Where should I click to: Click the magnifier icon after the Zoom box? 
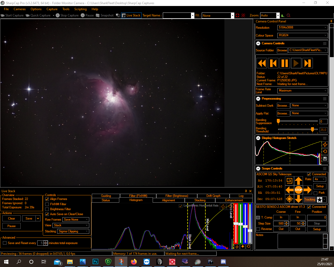(288, 15)
